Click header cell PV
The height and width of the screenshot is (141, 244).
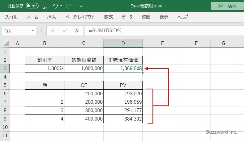coord(123,85)
